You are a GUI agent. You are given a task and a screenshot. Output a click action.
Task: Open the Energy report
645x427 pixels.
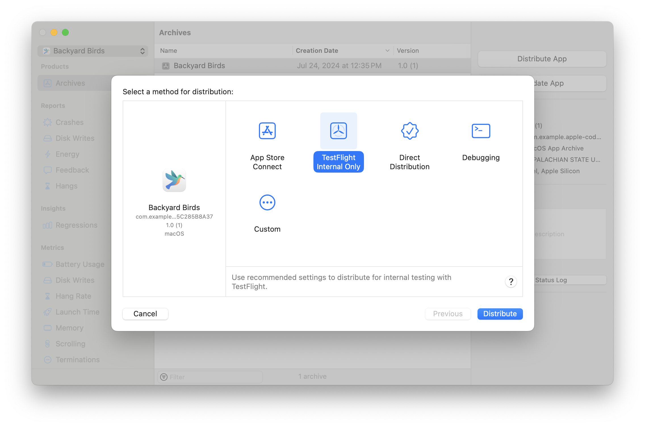click(x=67, y=154)
